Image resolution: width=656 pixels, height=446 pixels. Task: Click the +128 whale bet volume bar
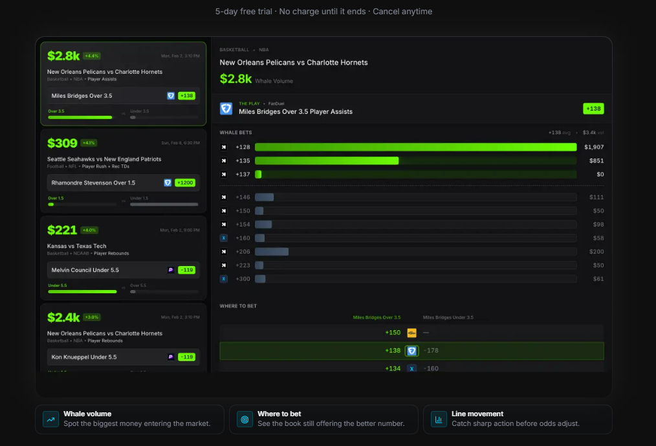tap(416, 148)
